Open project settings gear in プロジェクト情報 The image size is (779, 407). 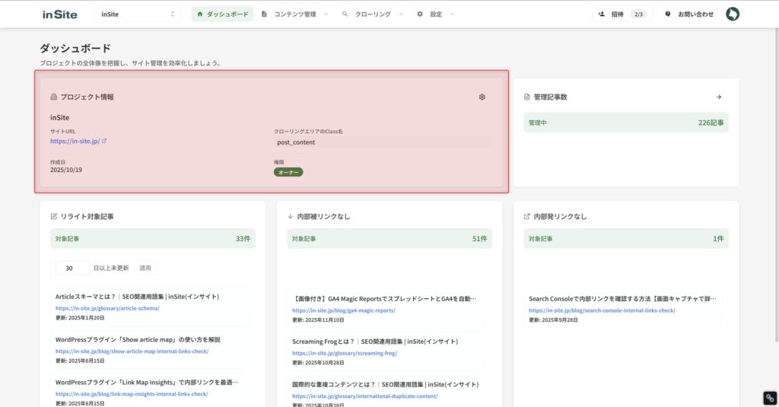pyautogui.click(x=482, y=97)
